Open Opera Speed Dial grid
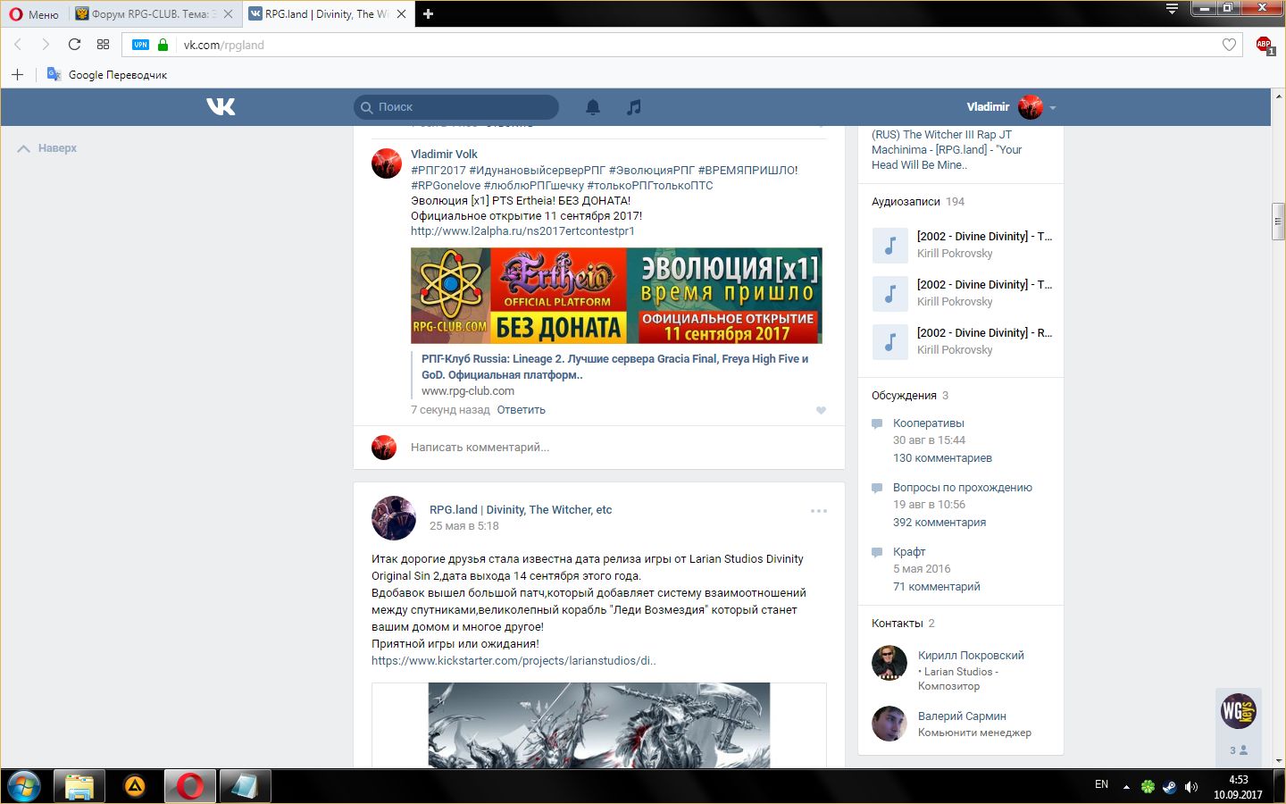 (103, 45)
